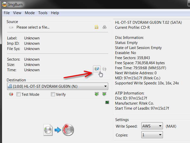Enable the Verify checkbox

53,94
